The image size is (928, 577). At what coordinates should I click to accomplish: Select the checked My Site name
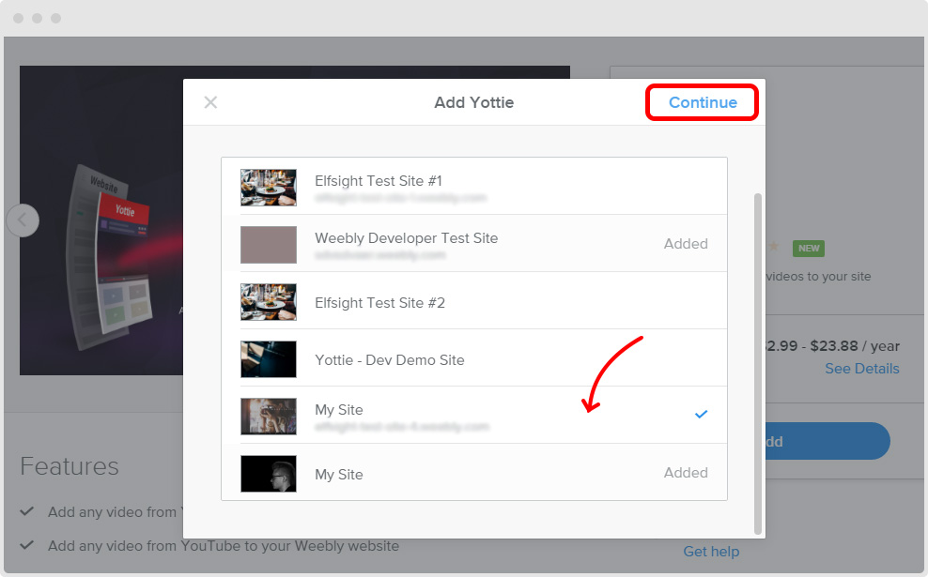[x=338, y=410]
